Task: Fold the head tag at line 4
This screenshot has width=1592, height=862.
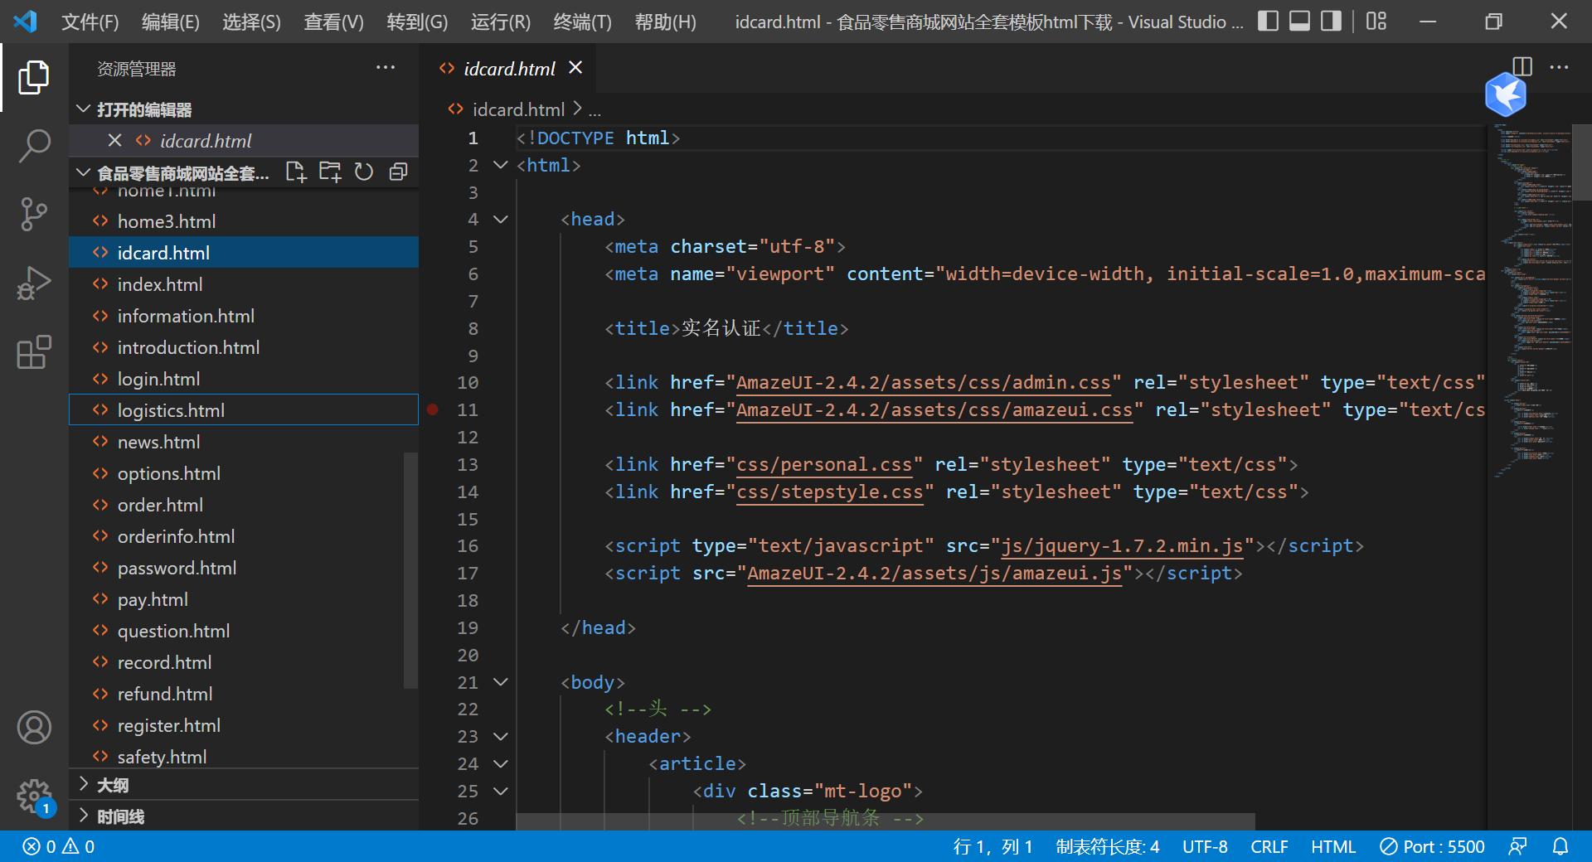Action: [x=501, y=219]
